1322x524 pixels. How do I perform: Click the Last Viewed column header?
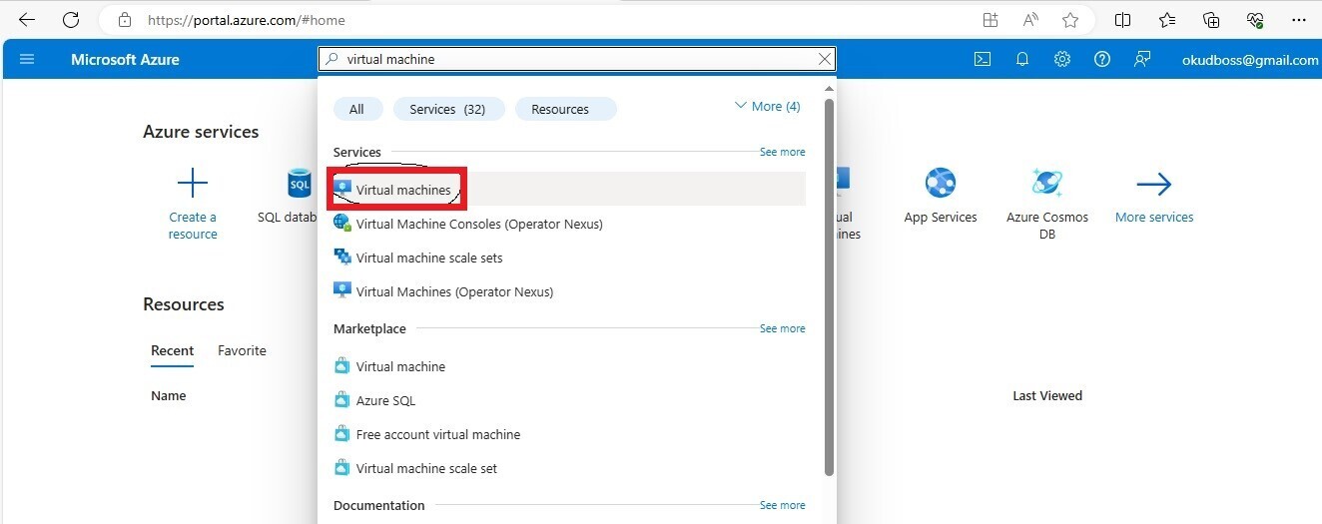tap(1047, 395)
